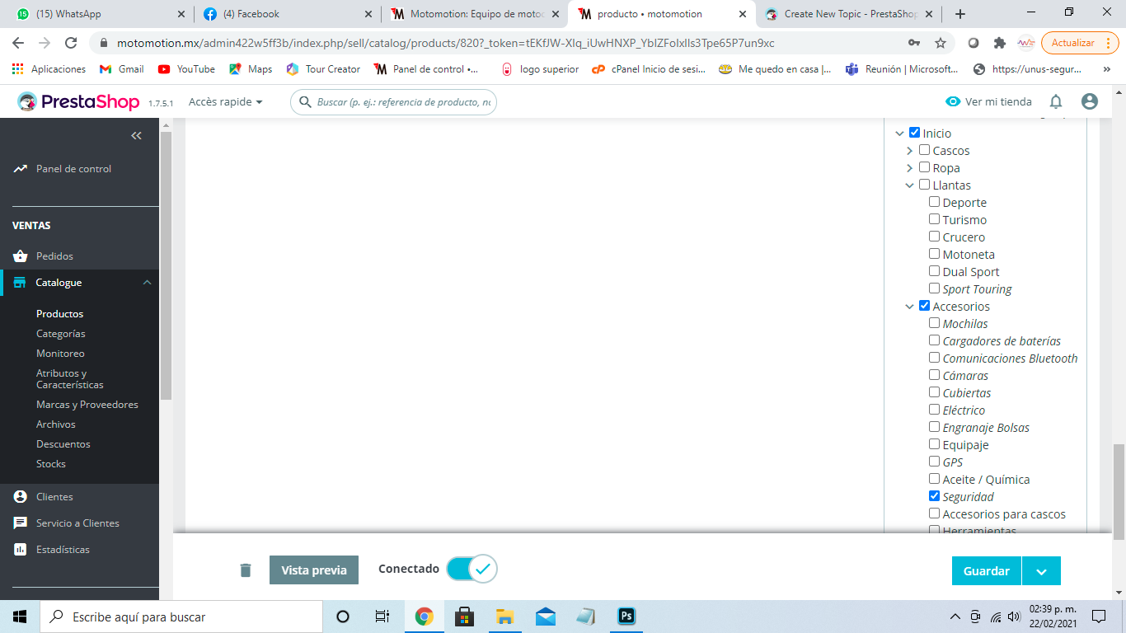Open the Categorías submenu item
This screenshot has width=1126, height=633.
(x=61, y=334)
